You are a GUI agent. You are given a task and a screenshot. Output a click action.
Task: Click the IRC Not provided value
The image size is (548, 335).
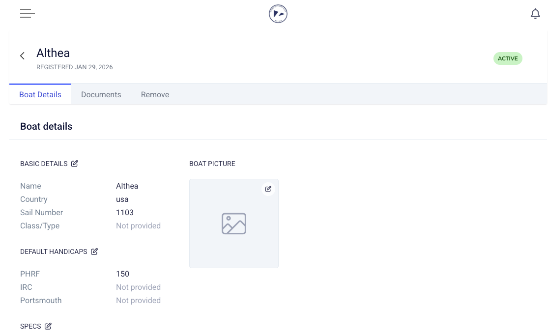[138, 287]
